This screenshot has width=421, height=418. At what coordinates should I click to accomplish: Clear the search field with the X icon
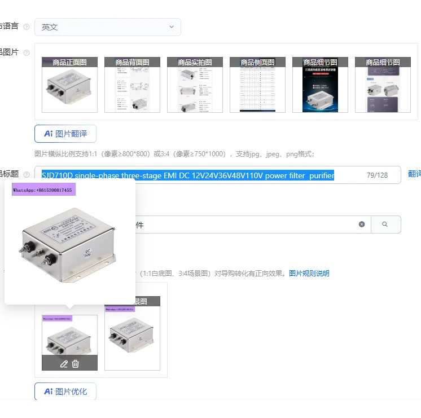click(362, 224)
